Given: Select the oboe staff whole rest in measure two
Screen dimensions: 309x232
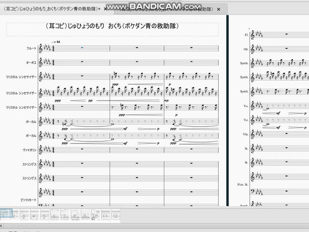Looking at the screenshot, I should (x=137, y=61).
